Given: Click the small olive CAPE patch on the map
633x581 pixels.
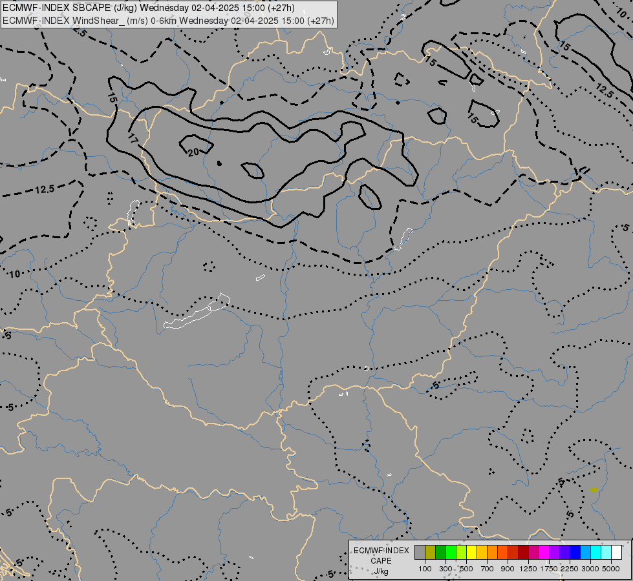Looking at the screenshot, I should (594, 489).
